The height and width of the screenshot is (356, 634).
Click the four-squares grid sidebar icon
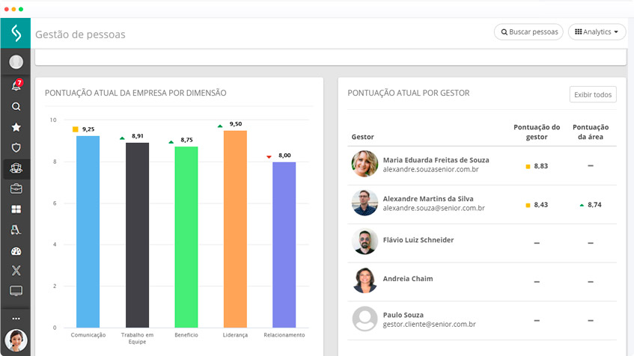tap(16, 209)
